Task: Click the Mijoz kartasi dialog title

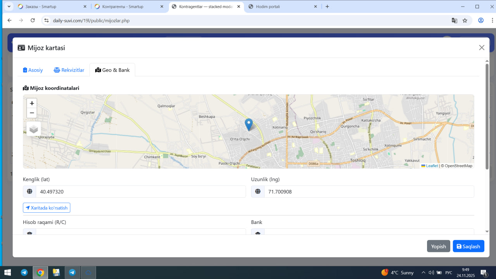Action: [46, 48]
